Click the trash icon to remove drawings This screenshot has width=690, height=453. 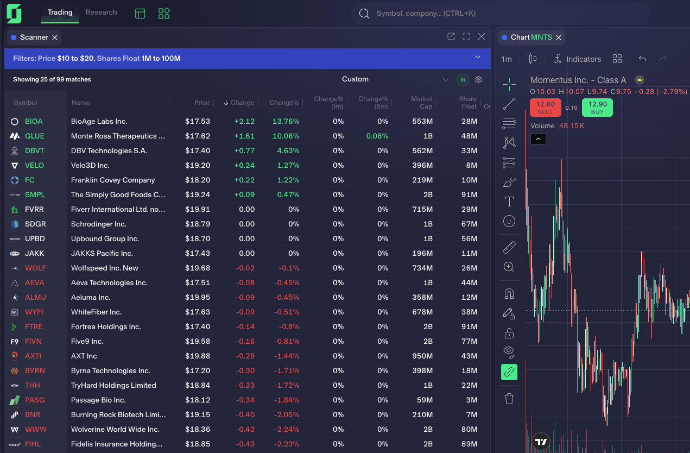pyautogui.click(x=509, y=398)
